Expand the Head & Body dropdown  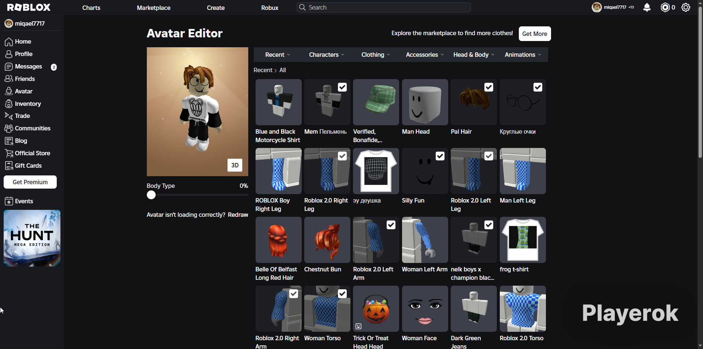[x=474, y=55]
